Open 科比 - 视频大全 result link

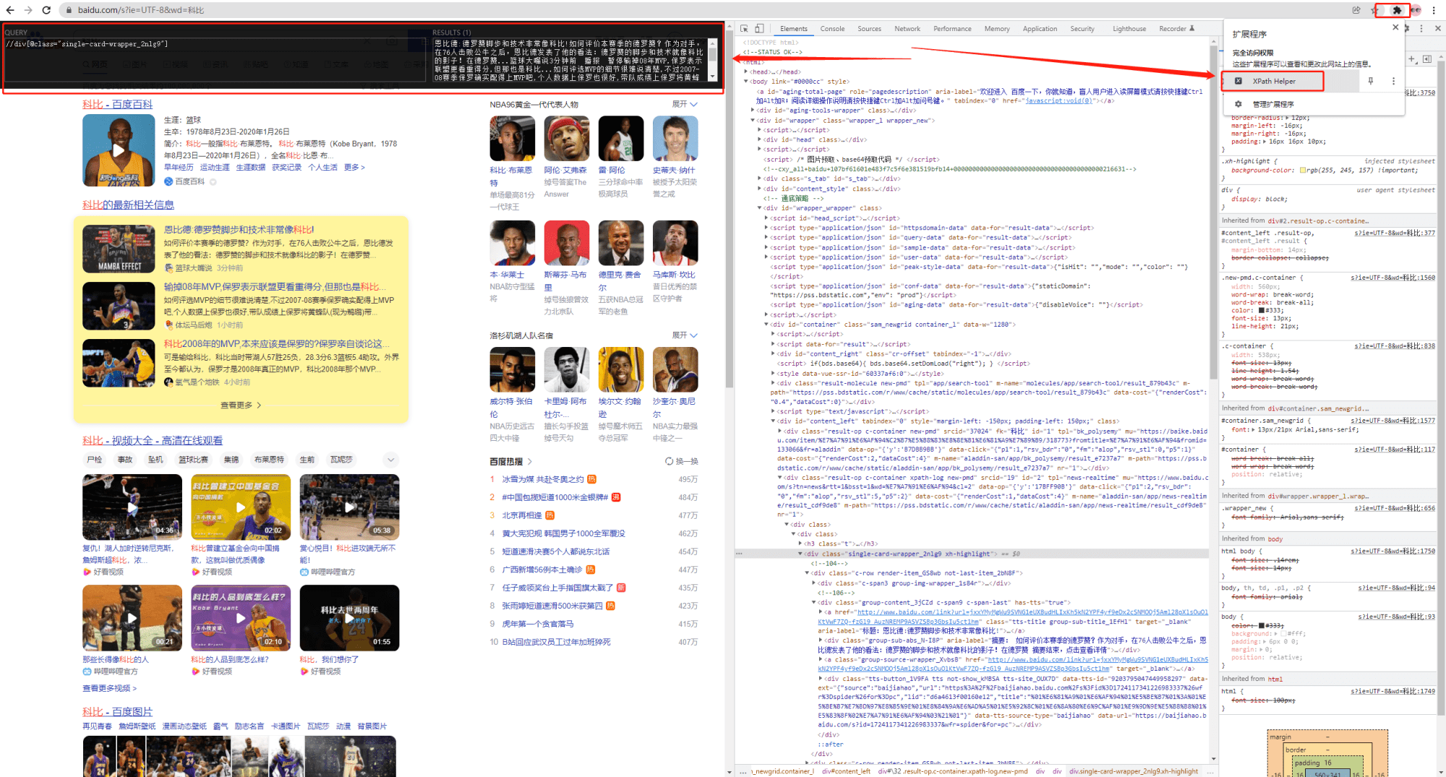click(x=153, y=440)
